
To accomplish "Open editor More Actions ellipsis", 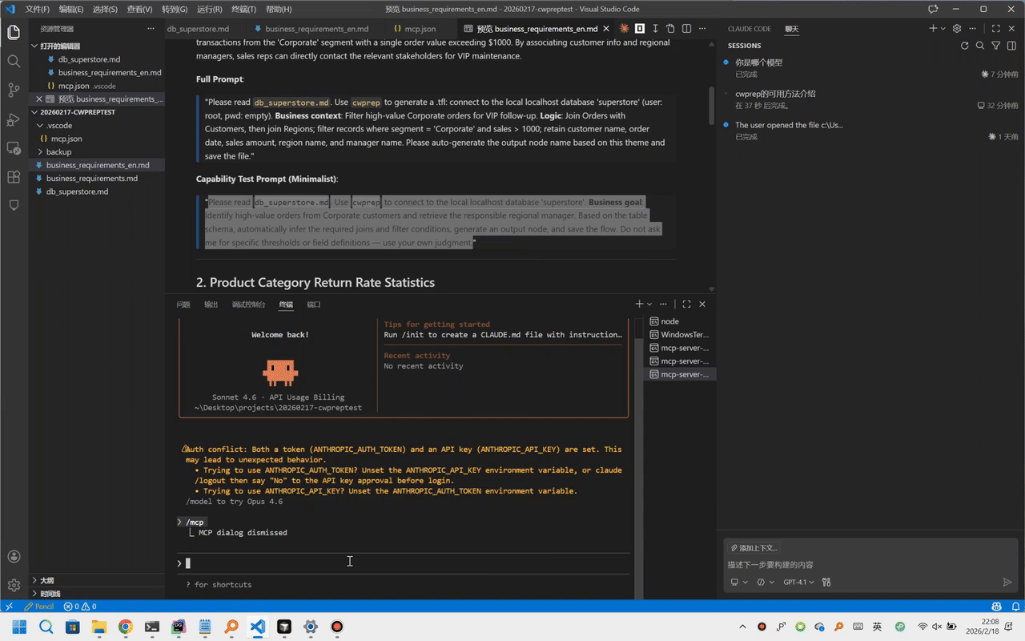I will pyautogui.click(x=702, y=28).
